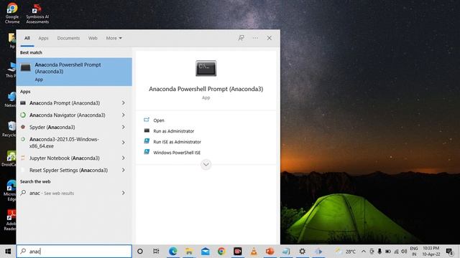Show hidden tray icons chevron
This screenshot has height=258, width=460.
coord(364,252)
